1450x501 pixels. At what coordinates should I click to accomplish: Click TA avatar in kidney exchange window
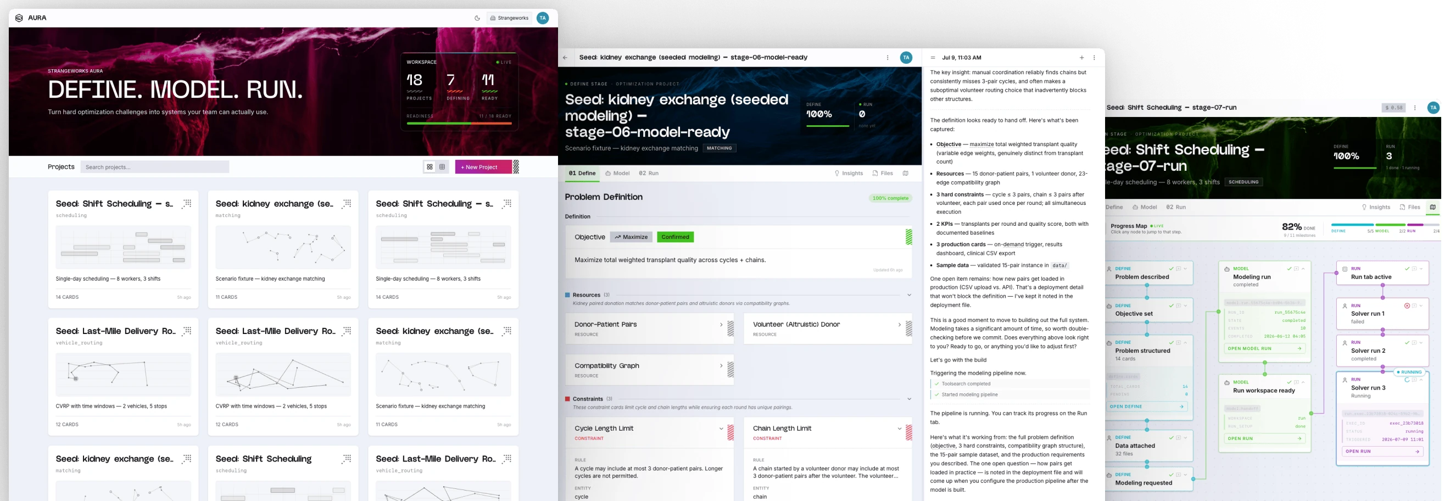tap(906, 58)
